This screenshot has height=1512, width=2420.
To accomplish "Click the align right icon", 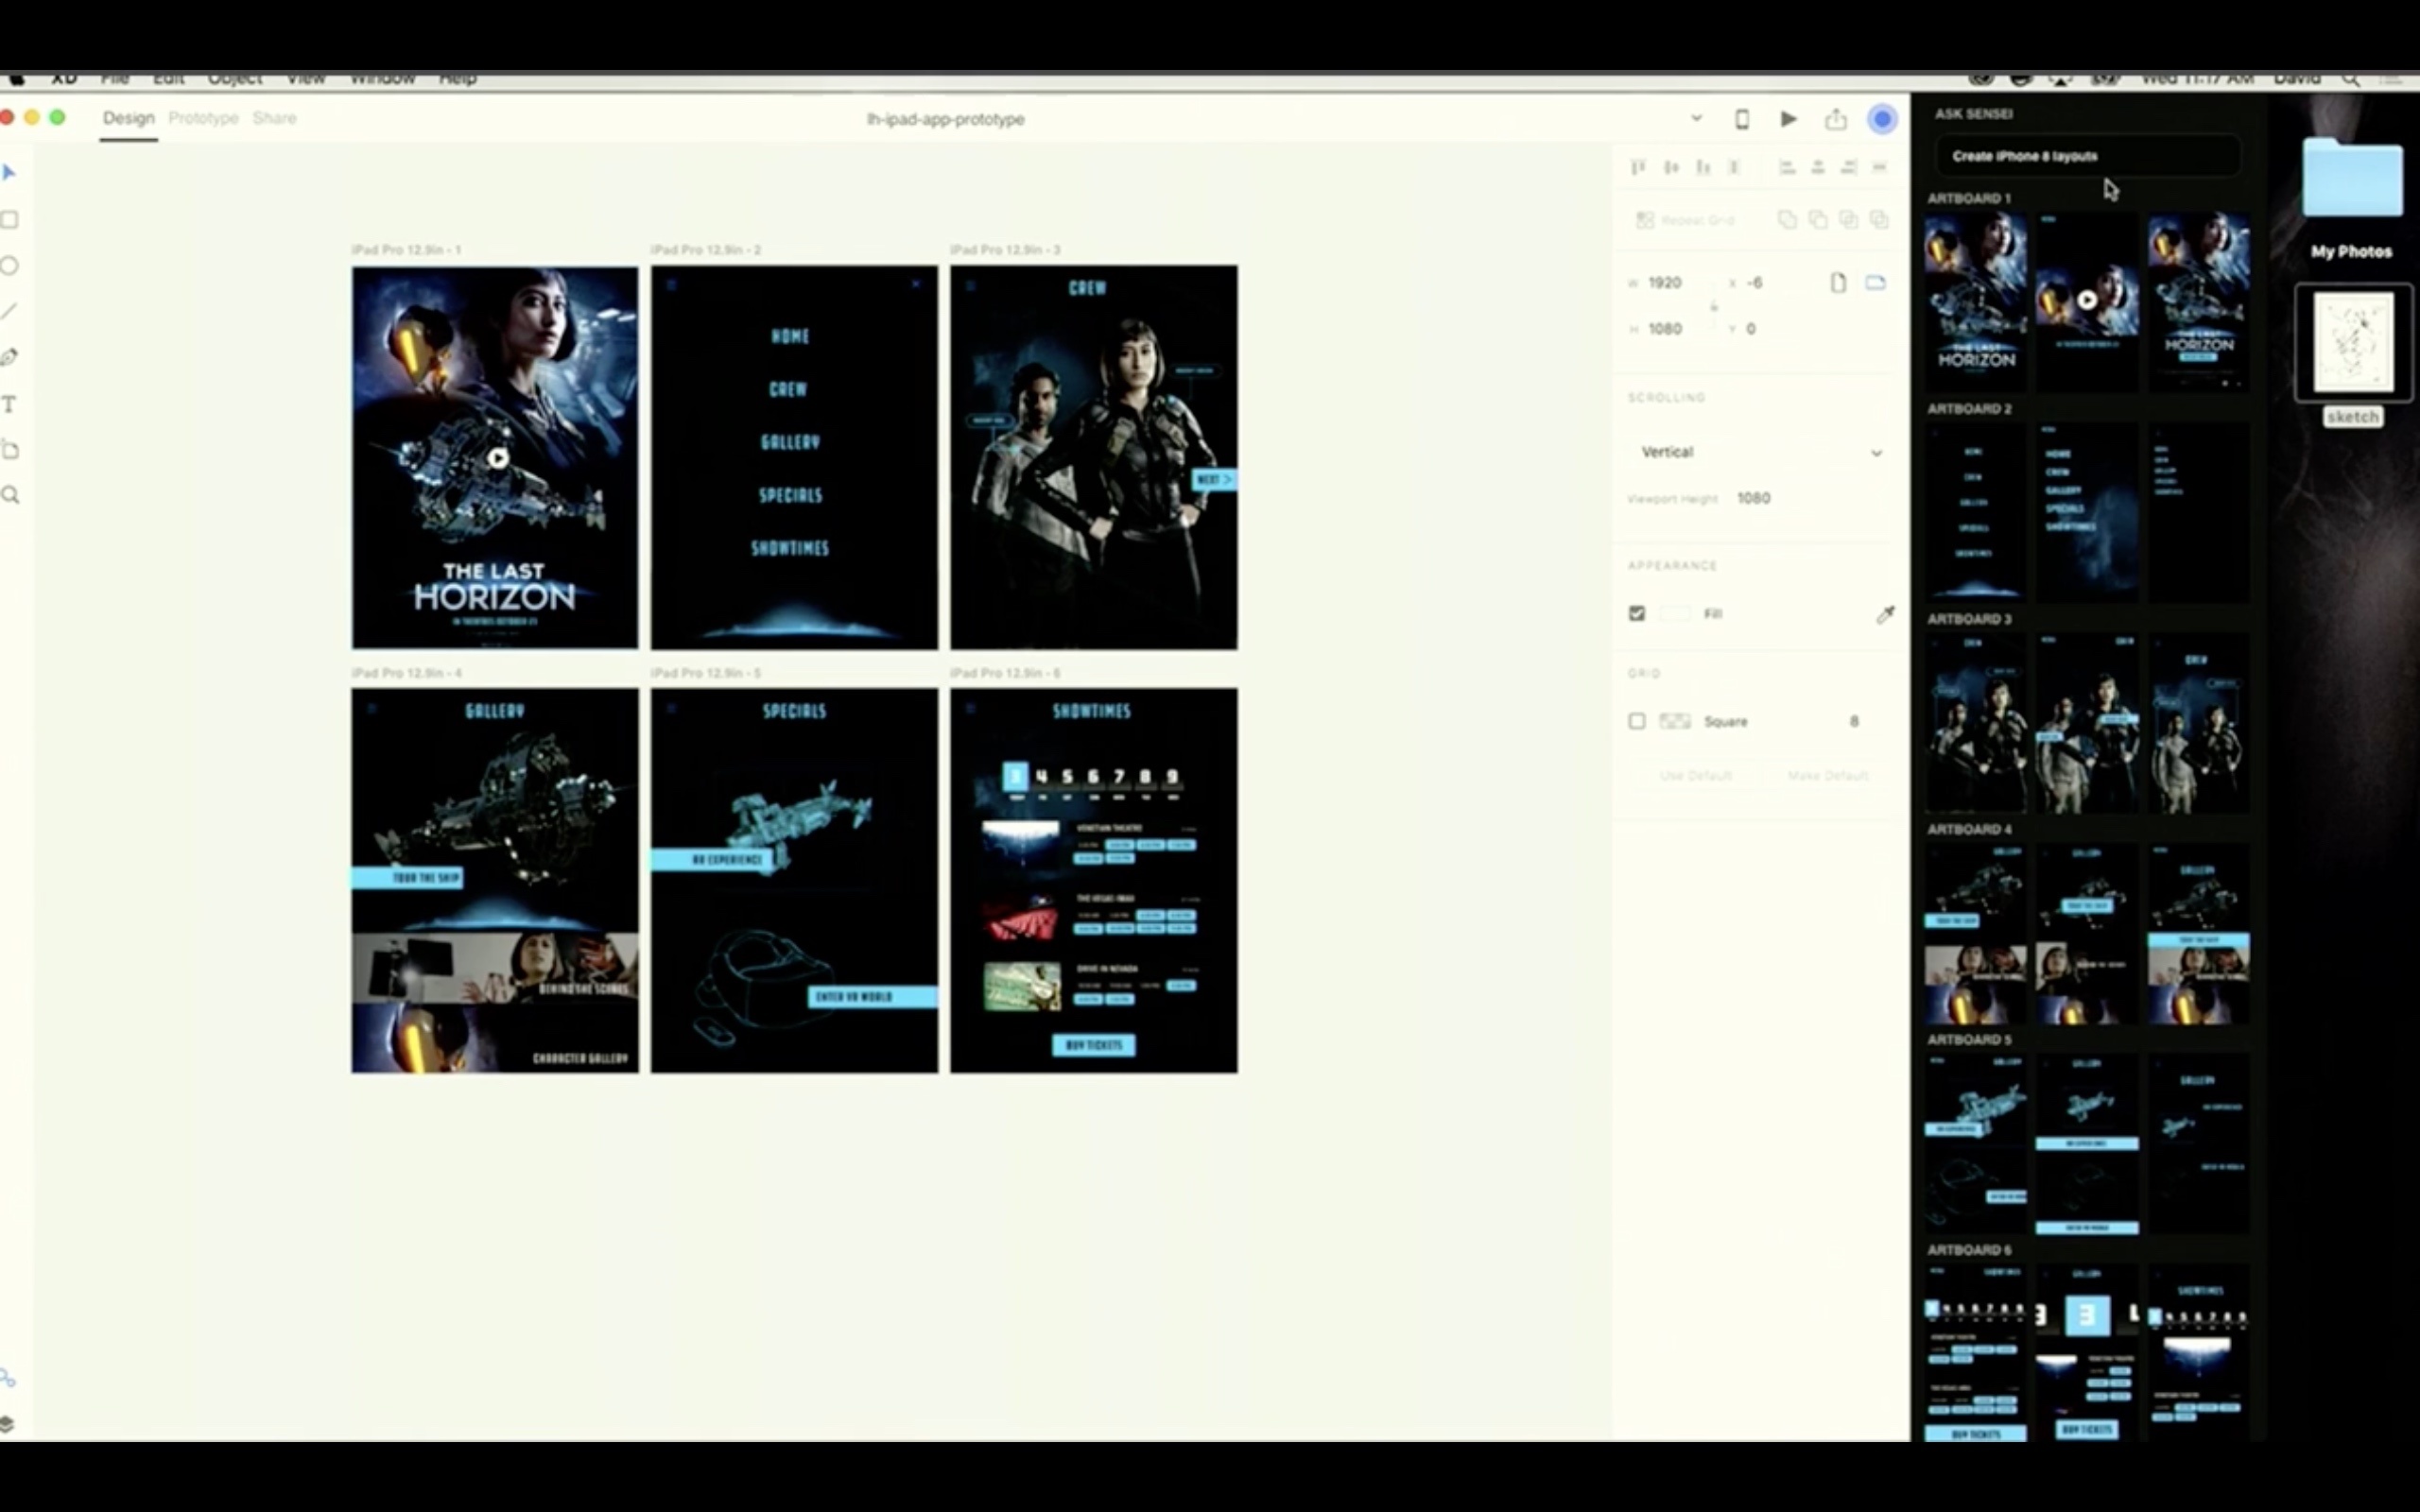I will 1849,167.
